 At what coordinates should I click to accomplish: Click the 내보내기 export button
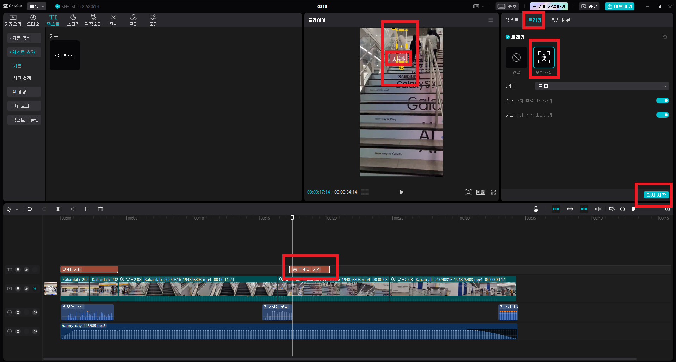click(x=620, y=6)
